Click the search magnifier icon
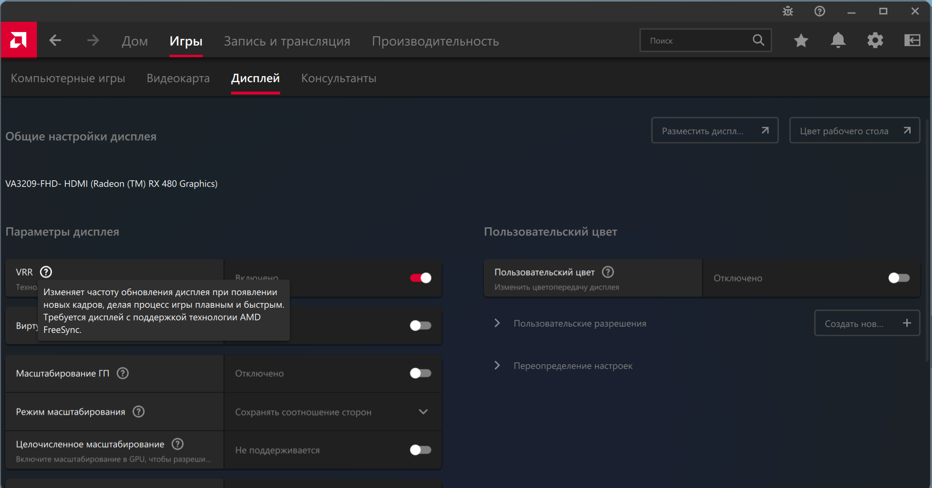The width and height of the screenshot is (932, 488). (x=758, y=40)
